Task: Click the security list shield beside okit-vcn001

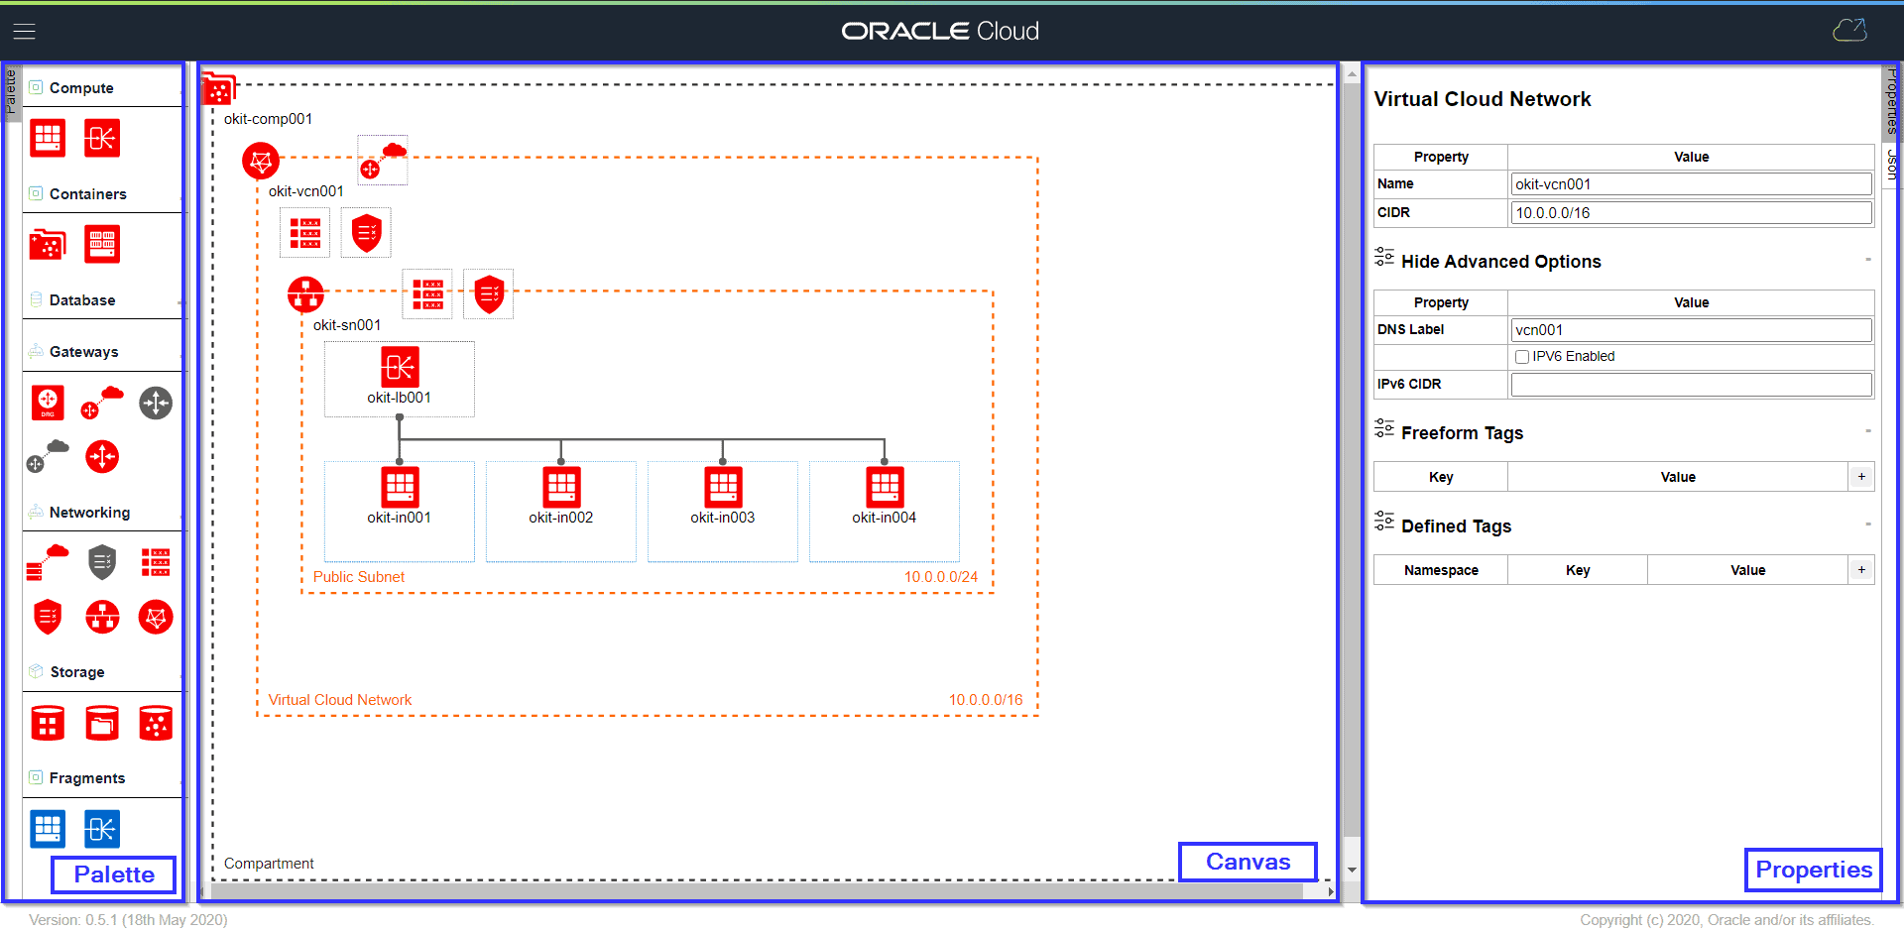Action: coord(365,231)
